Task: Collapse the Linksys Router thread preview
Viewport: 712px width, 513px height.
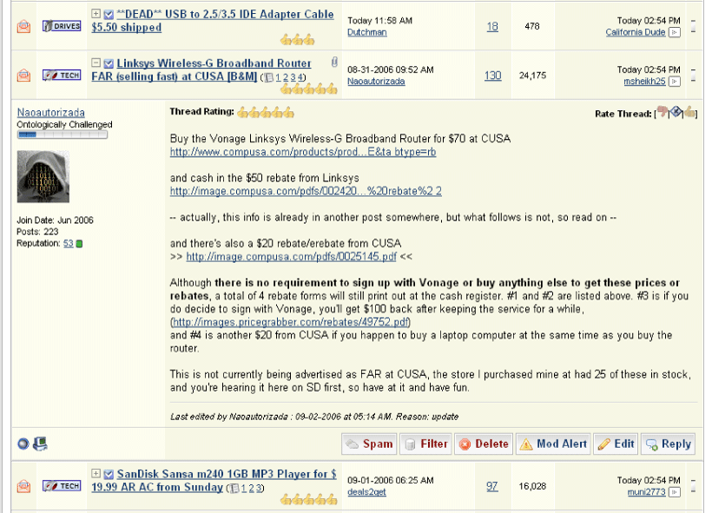Action: click(96, 62)
